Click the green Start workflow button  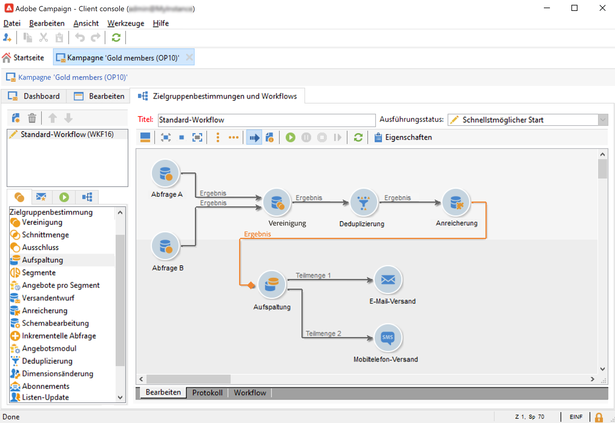pos(290,137)
